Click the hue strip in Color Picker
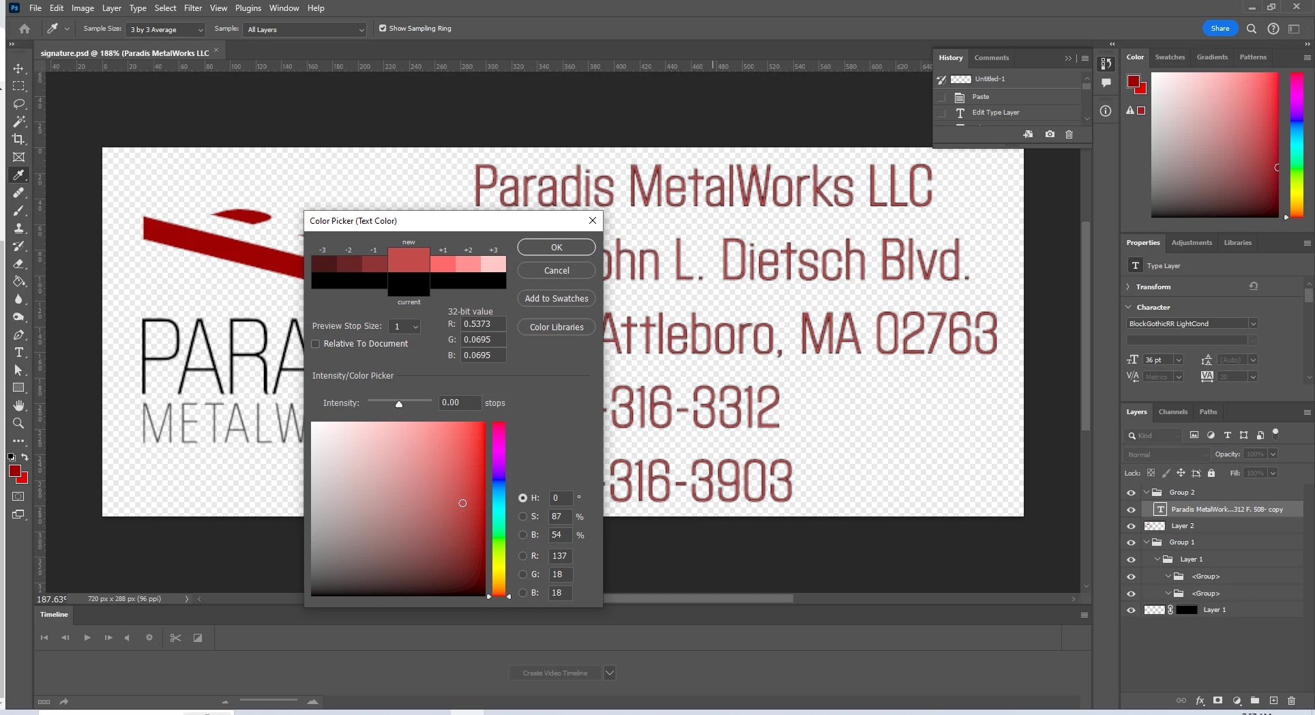 pyautogui.click(x=499, y=508)
